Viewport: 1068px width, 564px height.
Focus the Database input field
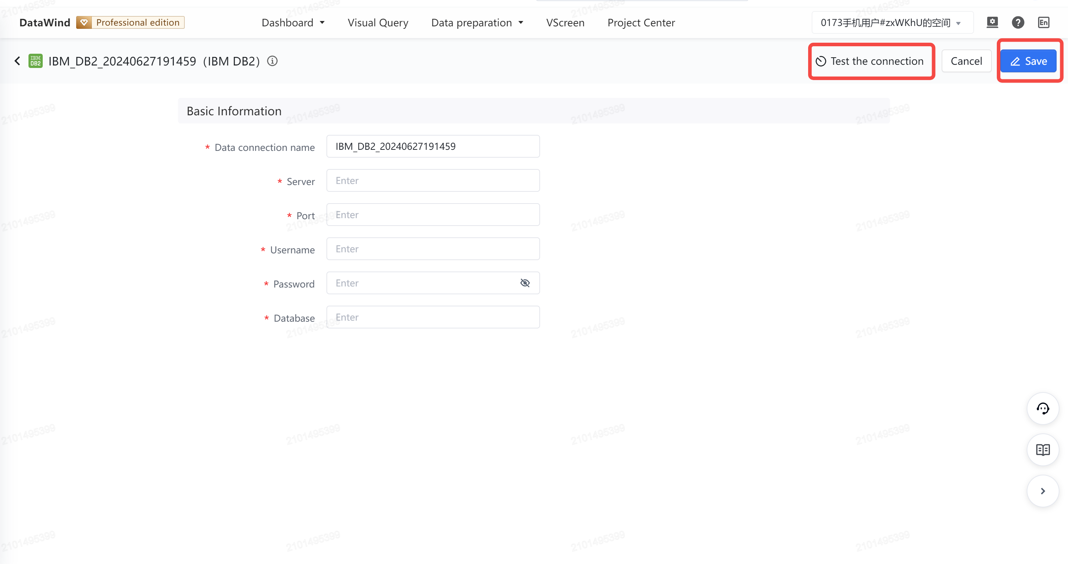tap(433, 317)
